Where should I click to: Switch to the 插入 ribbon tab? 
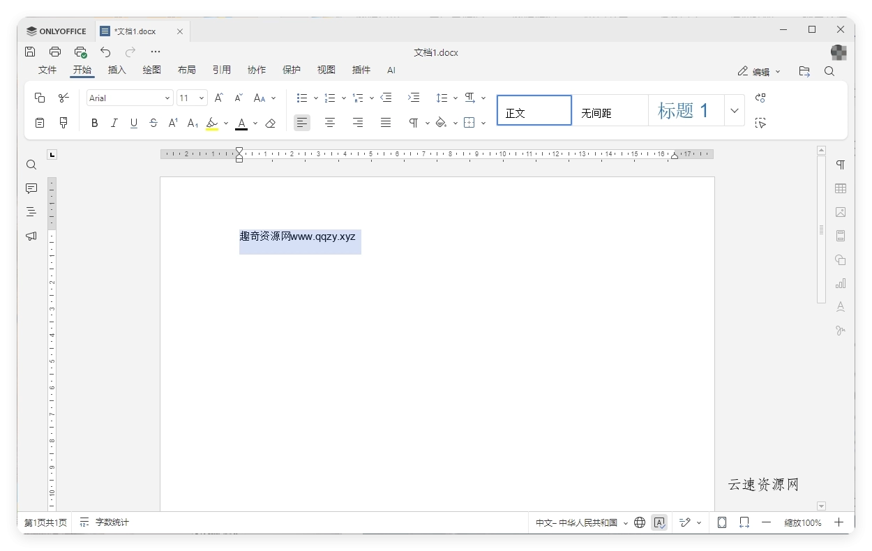click(116, 70)
